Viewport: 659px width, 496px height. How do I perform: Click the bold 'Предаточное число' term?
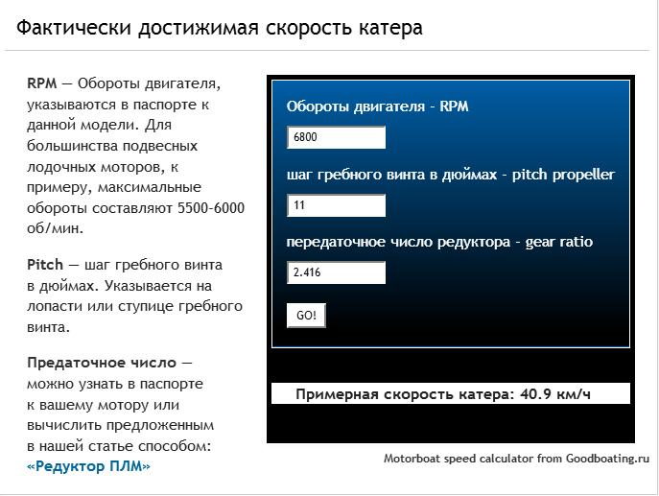(101, 363)
